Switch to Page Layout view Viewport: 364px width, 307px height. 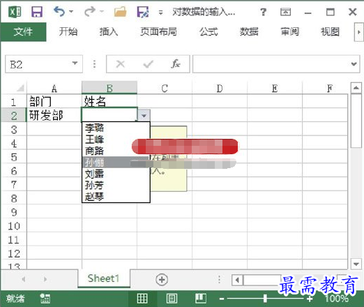pos(172,299)
